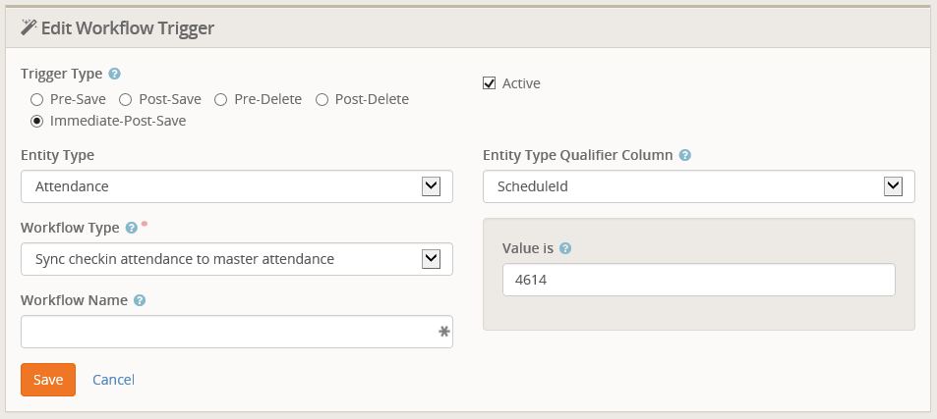Click help icon next to Value is
Image resolution: width=937 pixels, height=419 pixels.
565,248
